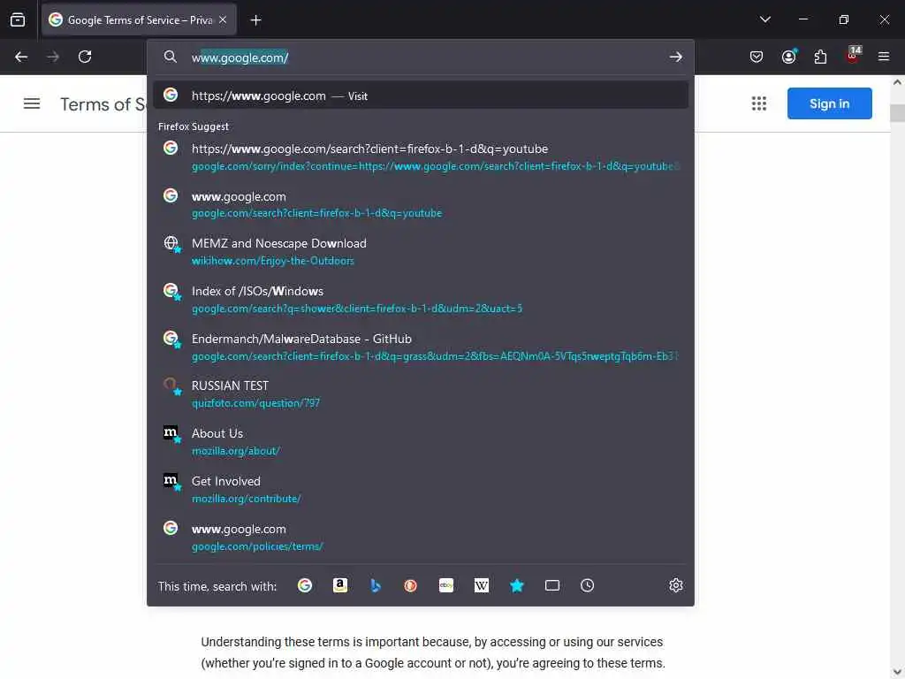Open Save to Pocket icon
This screenshot has width=905, height=679.
point(757,57)
